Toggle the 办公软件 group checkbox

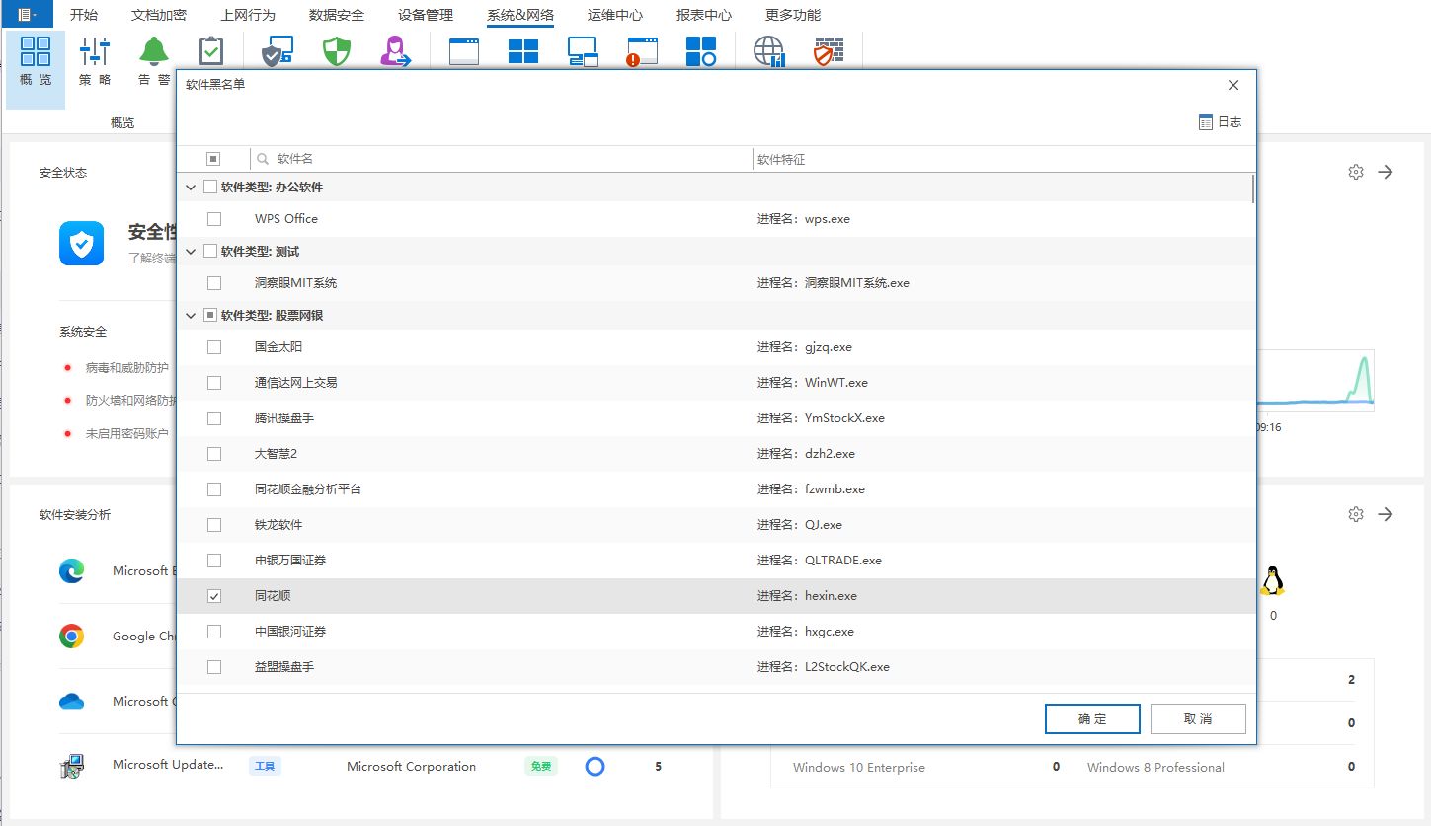point(210,187)
